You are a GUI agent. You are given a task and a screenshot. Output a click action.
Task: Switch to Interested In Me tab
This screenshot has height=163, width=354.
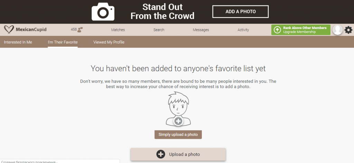(x=18, y=42)
